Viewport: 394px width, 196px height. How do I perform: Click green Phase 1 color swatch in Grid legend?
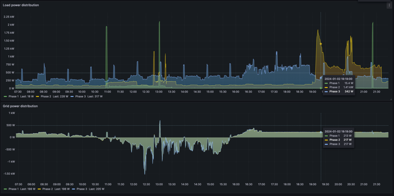click(x=5, y=189)
